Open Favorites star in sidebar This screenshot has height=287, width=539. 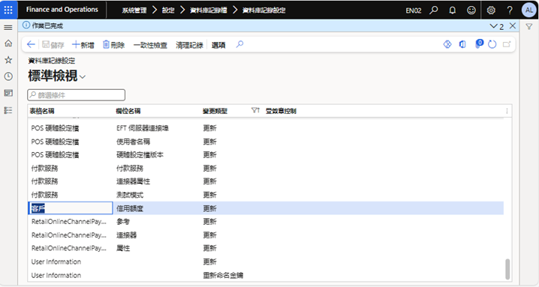point(8,60)
